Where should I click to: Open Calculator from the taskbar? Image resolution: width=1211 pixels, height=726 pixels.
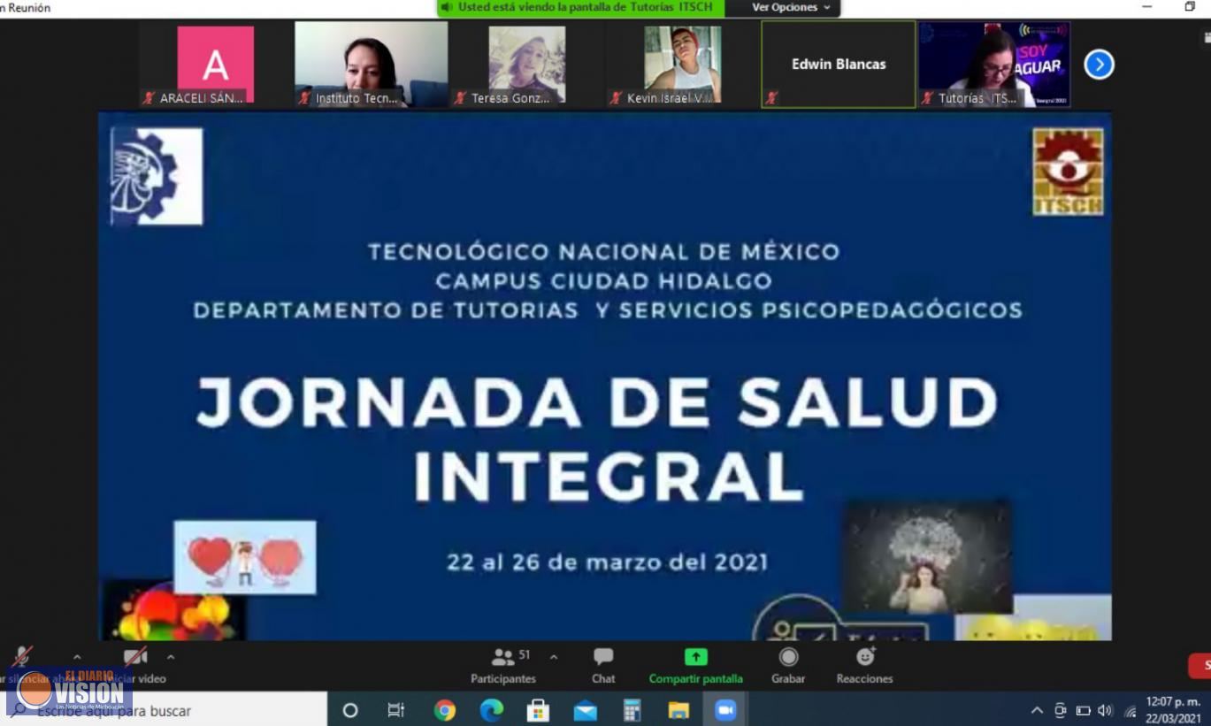tap(632, 710)
